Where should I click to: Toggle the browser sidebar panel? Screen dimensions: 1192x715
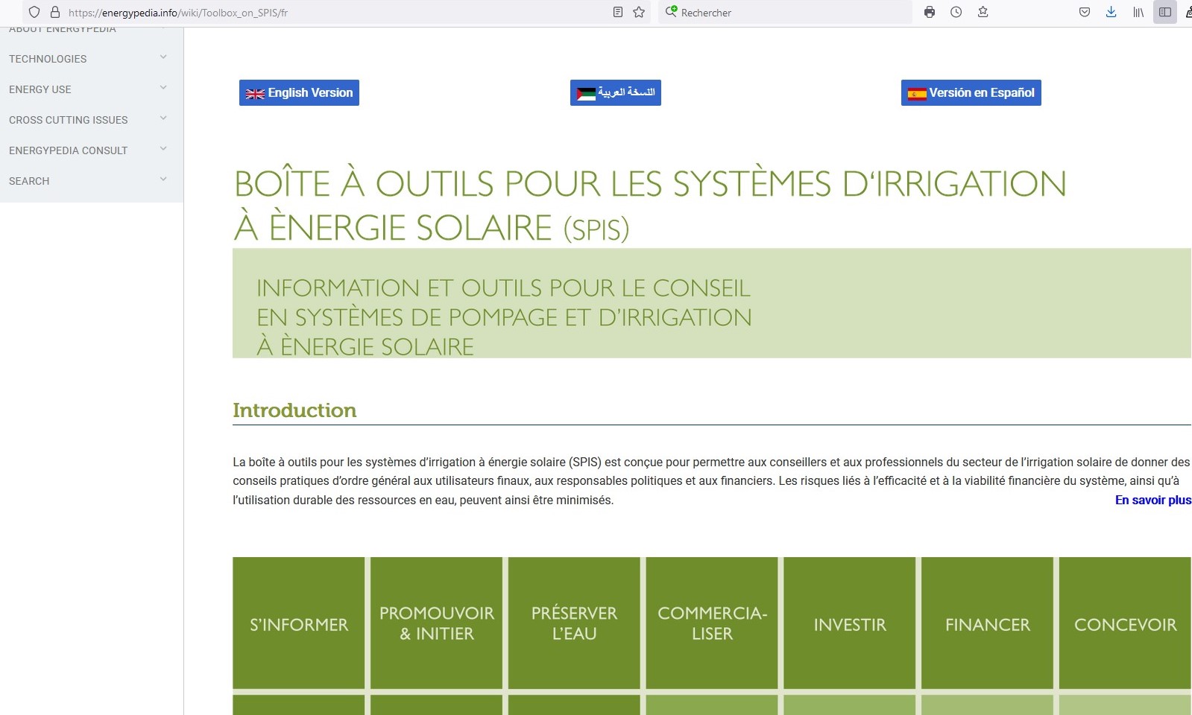pos(1164,12)
